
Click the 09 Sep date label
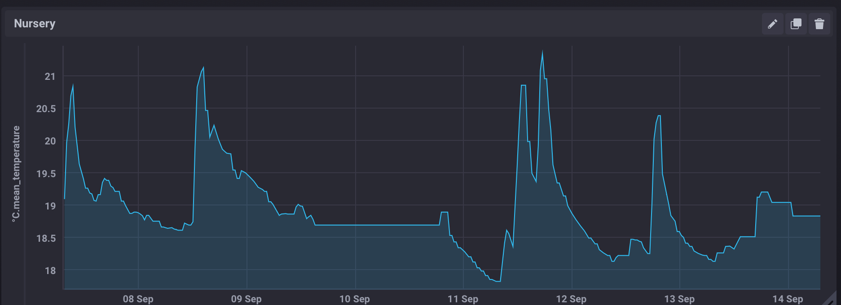pyautogui.click(x=247, y=299)
